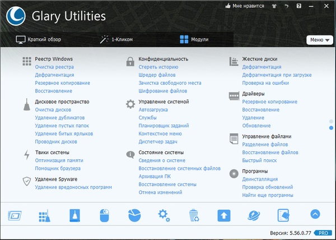
Task: Open the gears settings icon in bottom toolbar
Action: [164, 215]
